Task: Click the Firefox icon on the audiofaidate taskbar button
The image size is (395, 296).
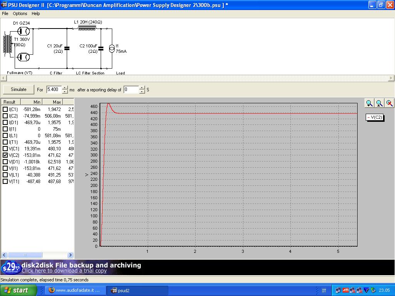Action: pos(52,290)
